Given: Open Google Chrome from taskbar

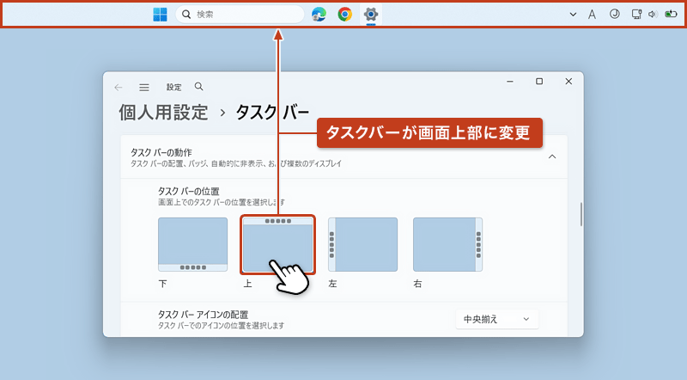Looking at the screenshot, I should (x=345, y=15).
